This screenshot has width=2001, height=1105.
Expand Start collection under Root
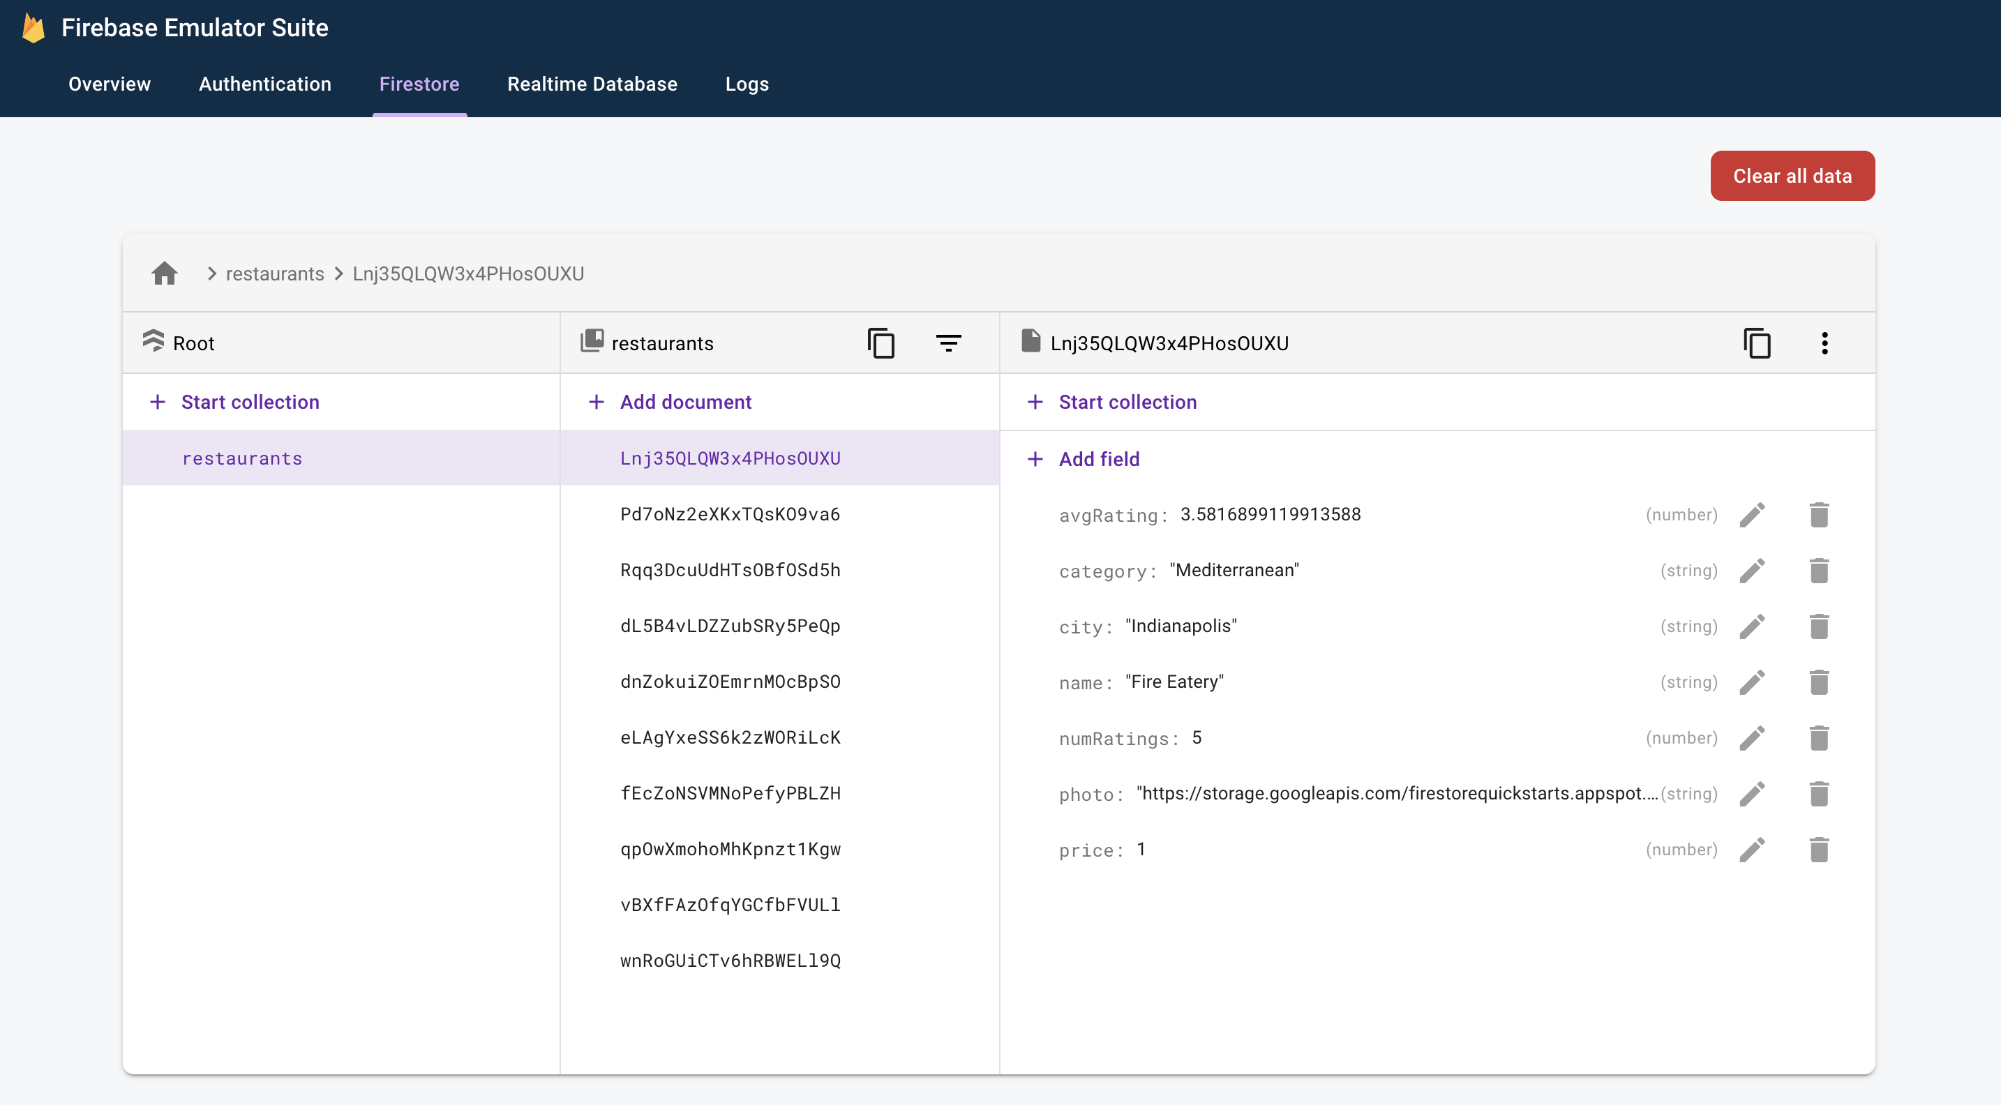click(250, 401)
